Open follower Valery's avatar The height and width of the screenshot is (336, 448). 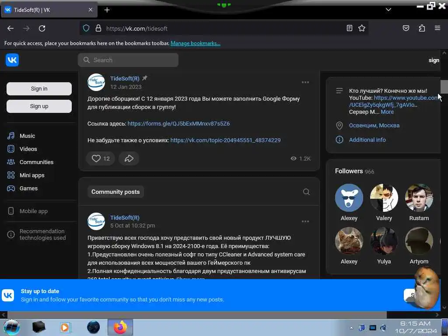[384, 198]
